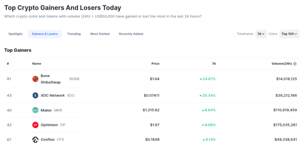Open the Bone ShibaSwap coin name link
Screen dimensions: 303x147
pos(50,79)
